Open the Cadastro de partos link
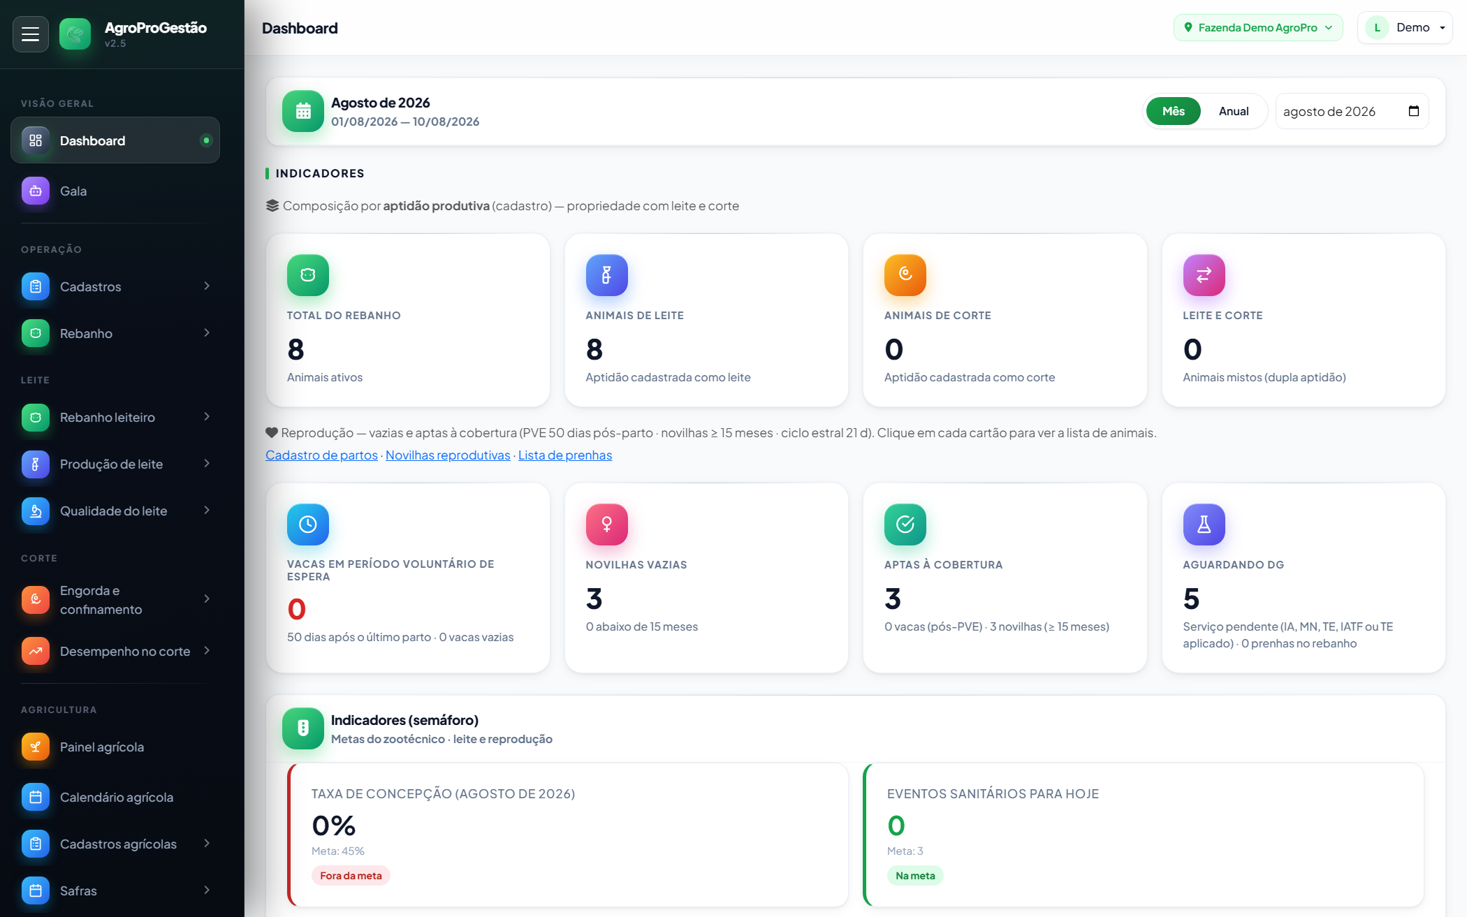 [x=321, y=455]
